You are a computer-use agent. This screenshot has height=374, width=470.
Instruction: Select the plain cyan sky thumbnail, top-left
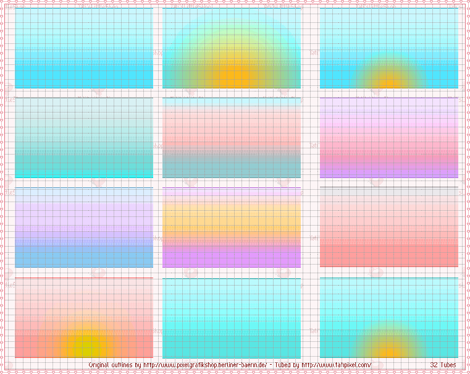83,48
